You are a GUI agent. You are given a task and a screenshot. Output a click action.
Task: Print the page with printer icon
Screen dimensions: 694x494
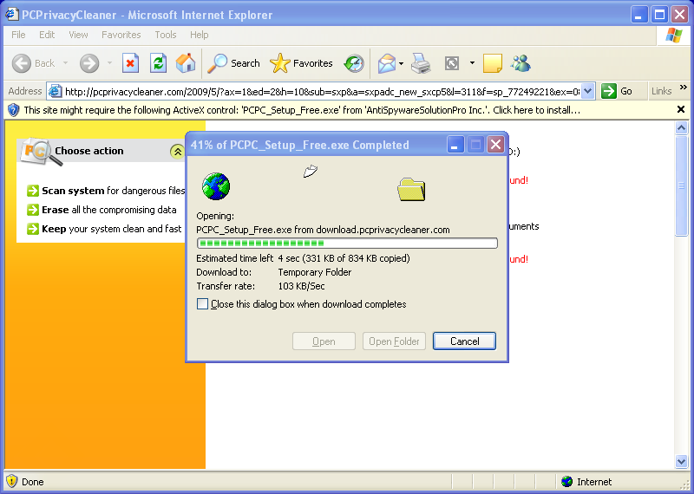[x=421, y=63]
